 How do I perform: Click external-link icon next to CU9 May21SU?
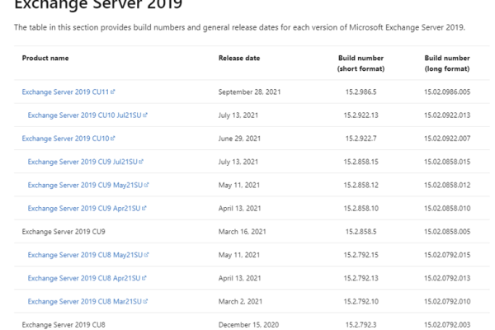coord(146,185)
